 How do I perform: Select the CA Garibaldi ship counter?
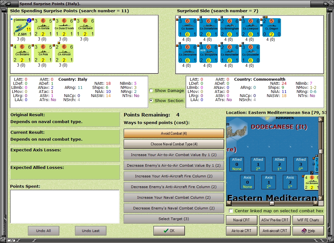[85, 27]
